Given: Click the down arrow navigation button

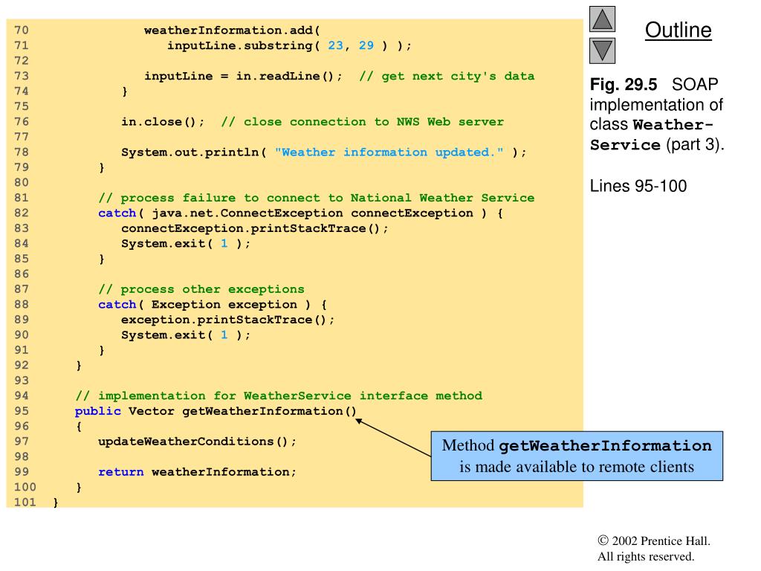Looking at the screenshot, I should (602, 51).
